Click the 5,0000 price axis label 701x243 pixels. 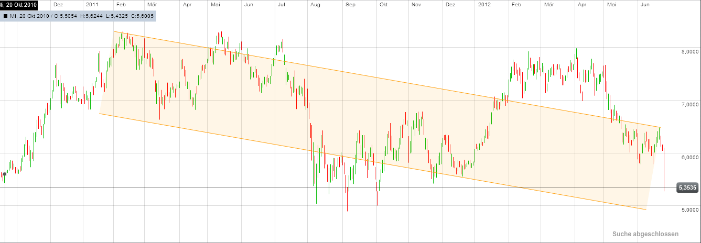coord(688,209)
